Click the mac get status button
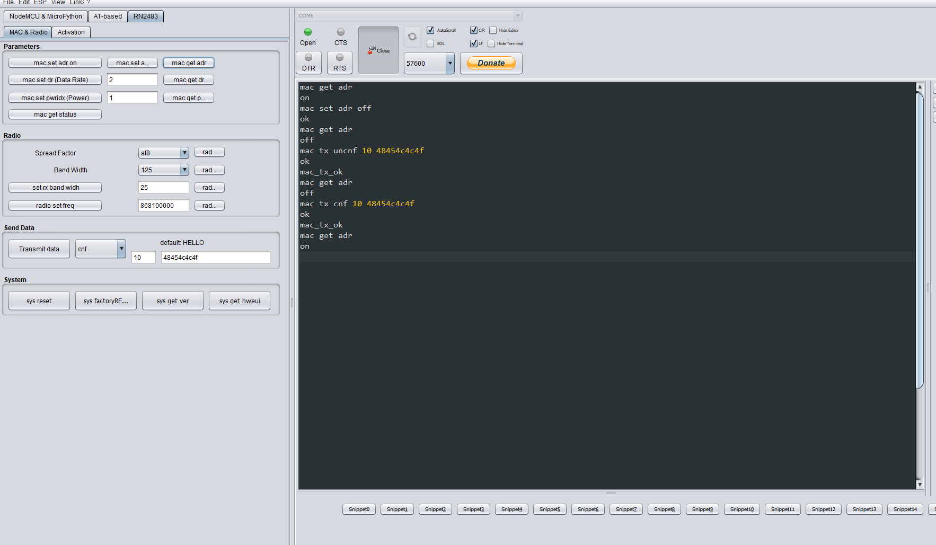Screen dimensions: 936x545 (55, 115)
